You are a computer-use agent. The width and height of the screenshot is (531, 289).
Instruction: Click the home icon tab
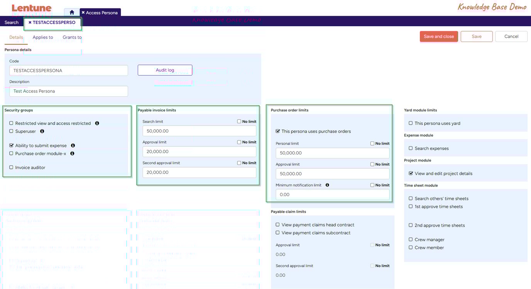tap(72, 12)
